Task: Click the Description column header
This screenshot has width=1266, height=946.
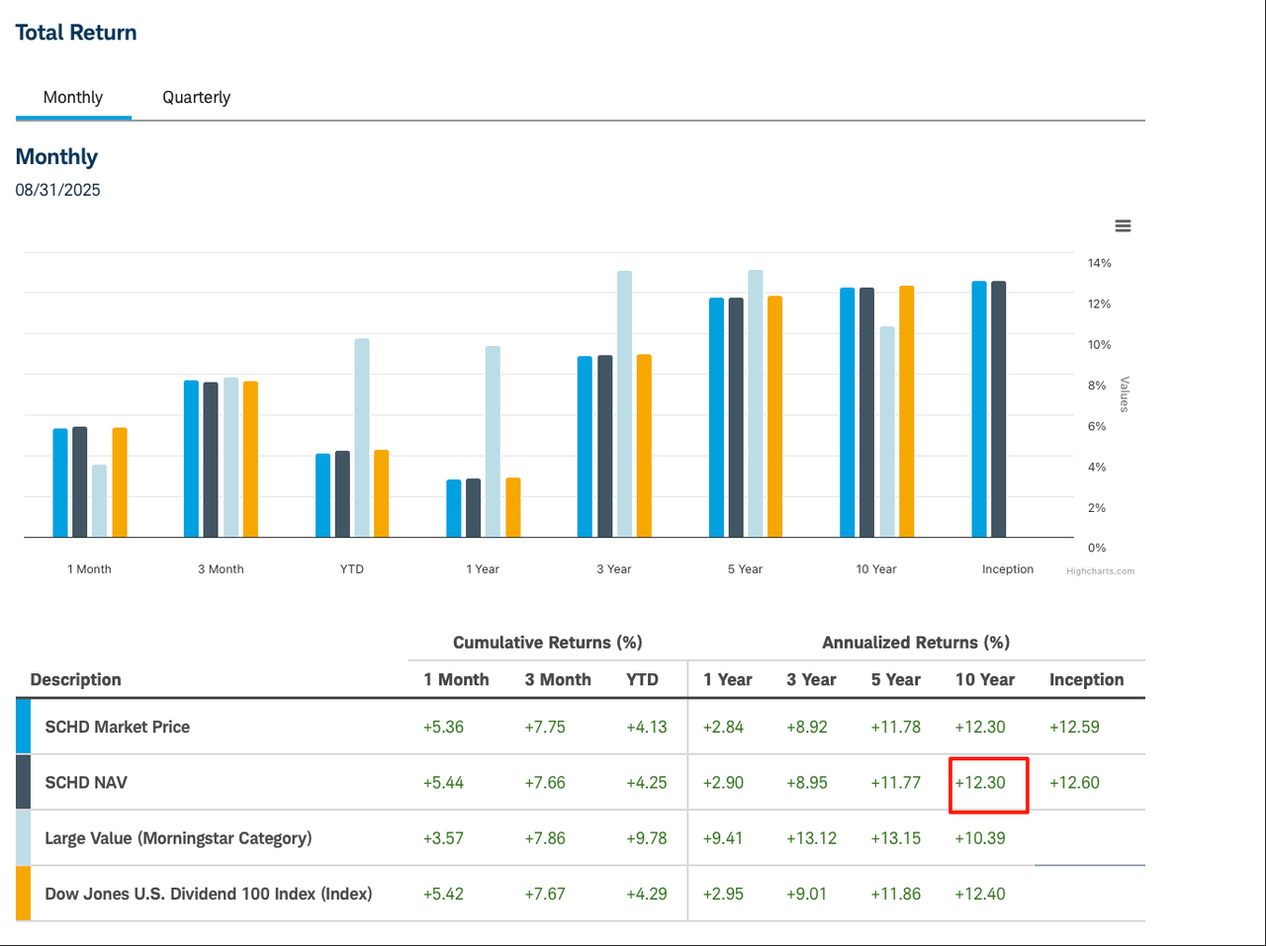Action: [76, 679]
